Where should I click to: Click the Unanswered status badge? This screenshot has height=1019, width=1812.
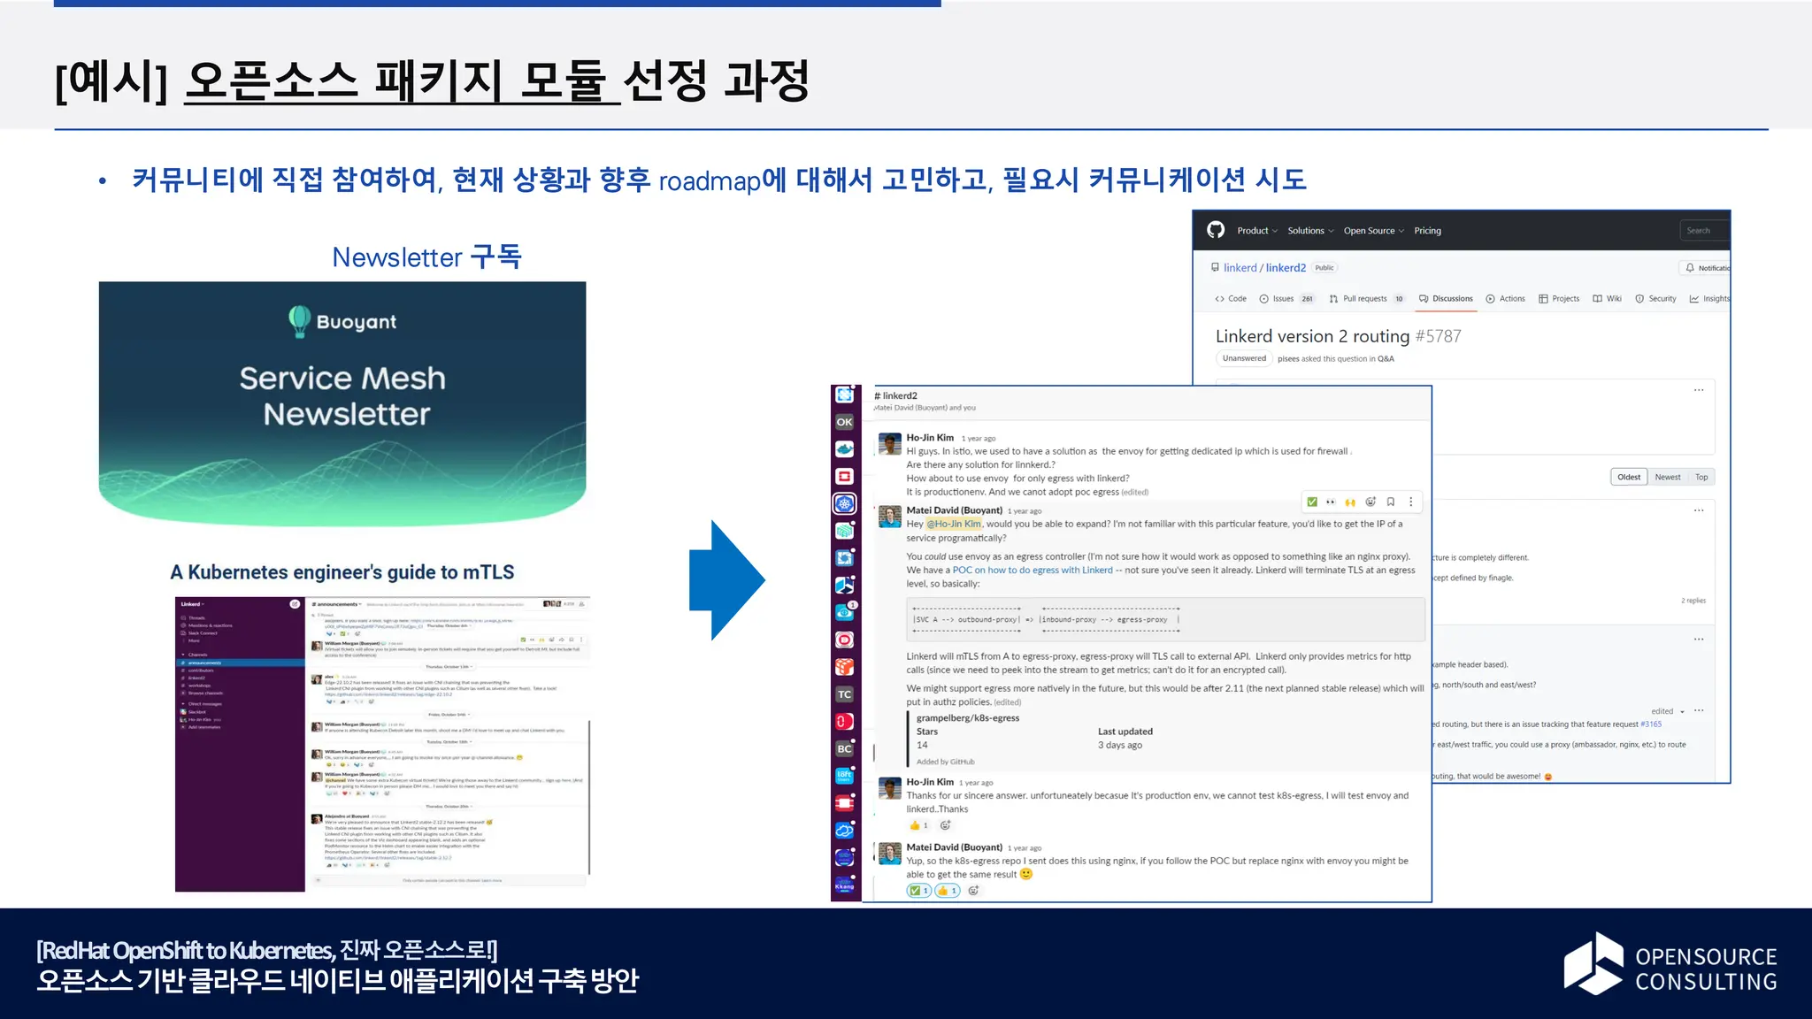pos(1244,359)
